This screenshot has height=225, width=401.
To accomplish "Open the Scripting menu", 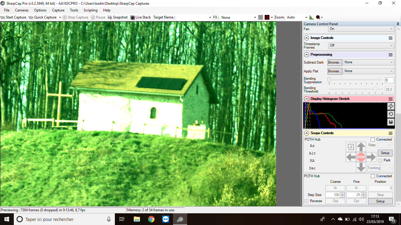I will [x=90, y=10].
